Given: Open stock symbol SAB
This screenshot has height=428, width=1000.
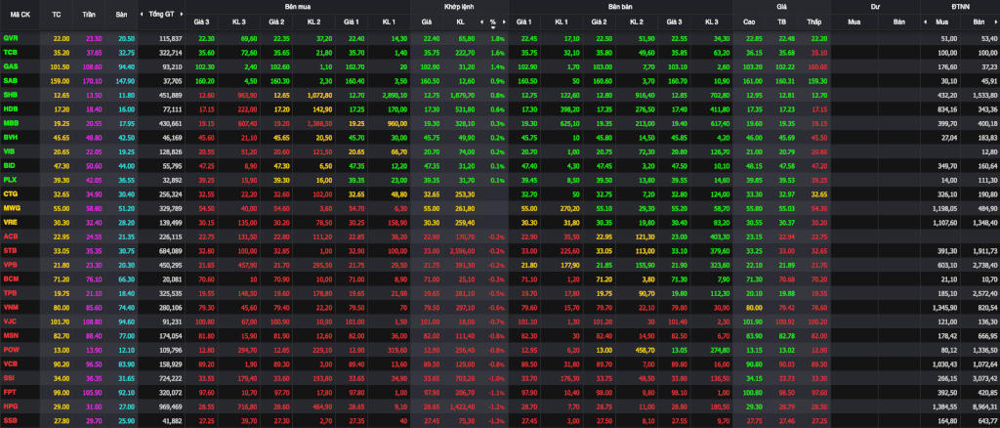Looking at the screenshot, I should (10, 80).
